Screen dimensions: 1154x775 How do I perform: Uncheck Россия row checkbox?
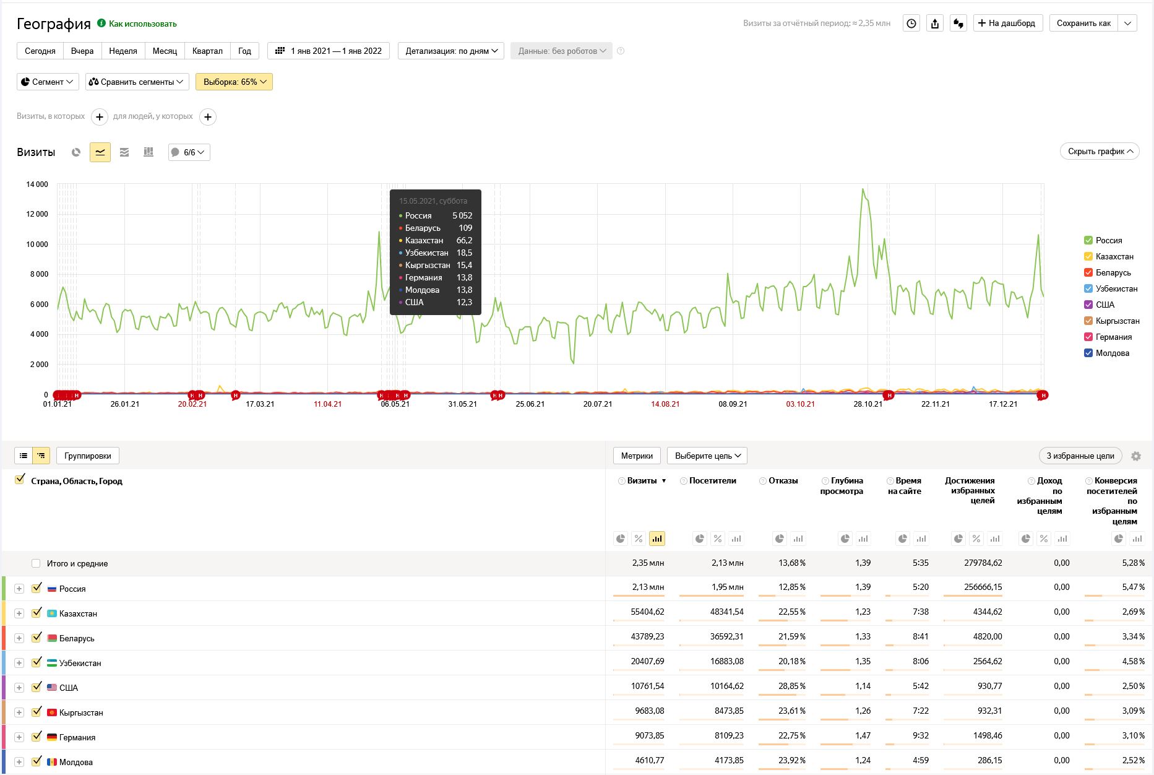click(x=37, y=588)
